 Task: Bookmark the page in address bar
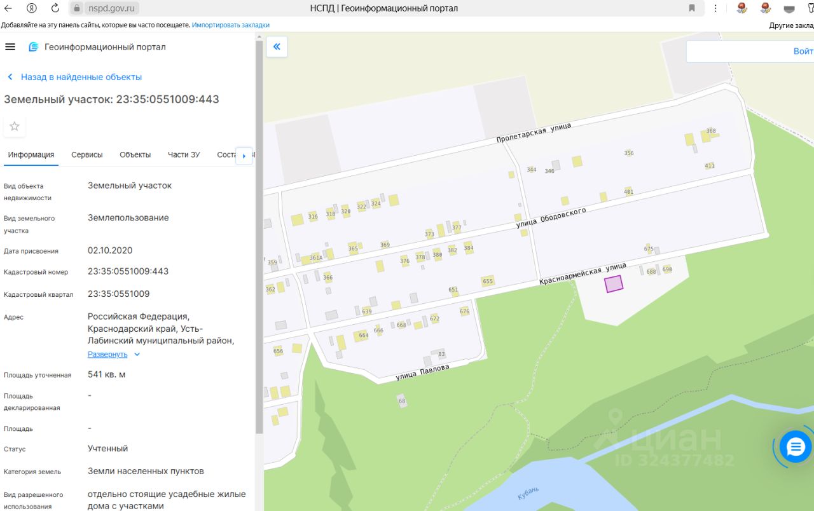point(692,8)
